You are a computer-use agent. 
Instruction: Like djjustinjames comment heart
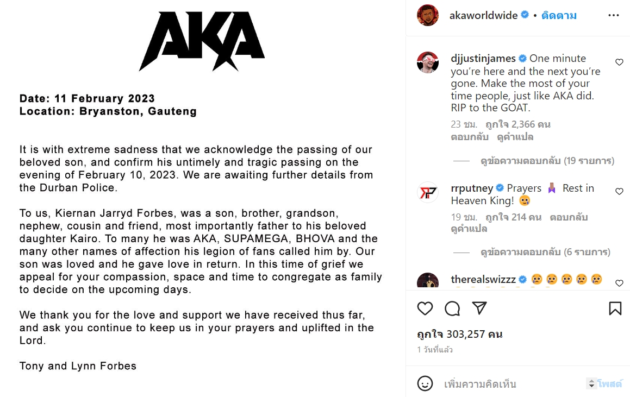[619, 62]
